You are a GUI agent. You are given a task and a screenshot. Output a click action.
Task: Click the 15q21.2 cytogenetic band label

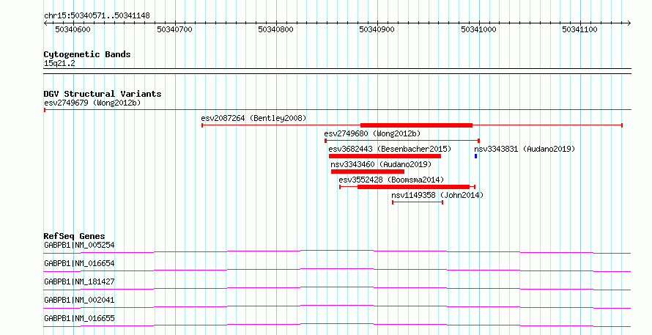click(59, 63)
